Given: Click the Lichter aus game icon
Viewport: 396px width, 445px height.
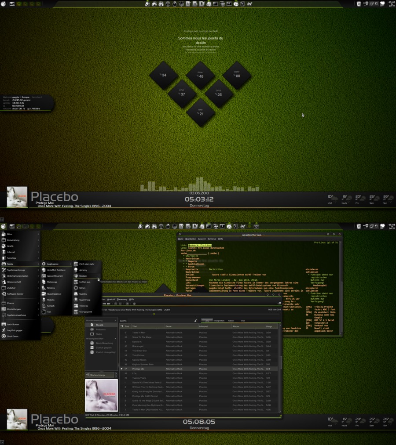Looking at the screenshot, I should tap(76, 282).
